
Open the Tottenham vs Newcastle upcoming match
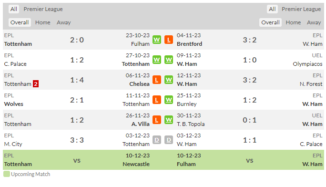77,160
